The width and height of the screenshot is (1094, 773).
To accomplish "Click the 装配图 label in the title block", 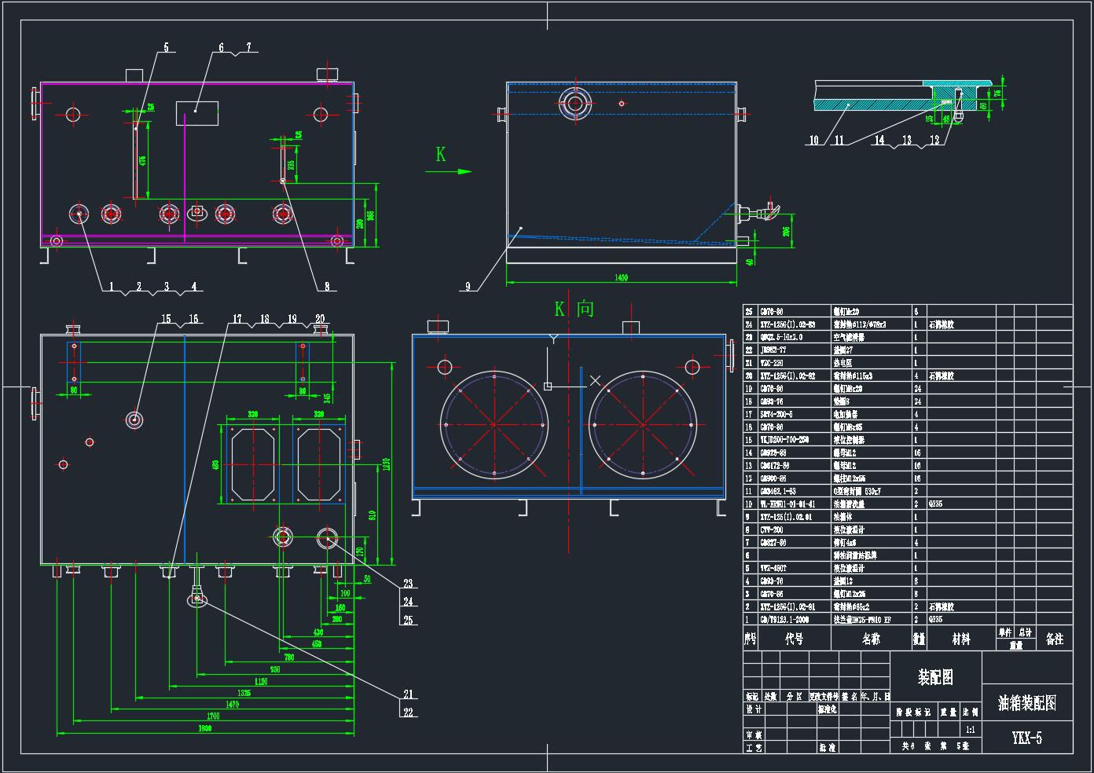I will click(935, 677).
